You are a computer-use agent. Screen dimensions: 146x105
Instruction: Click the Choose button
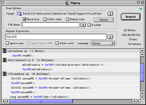pyautogui.click(x=104, y=20)
